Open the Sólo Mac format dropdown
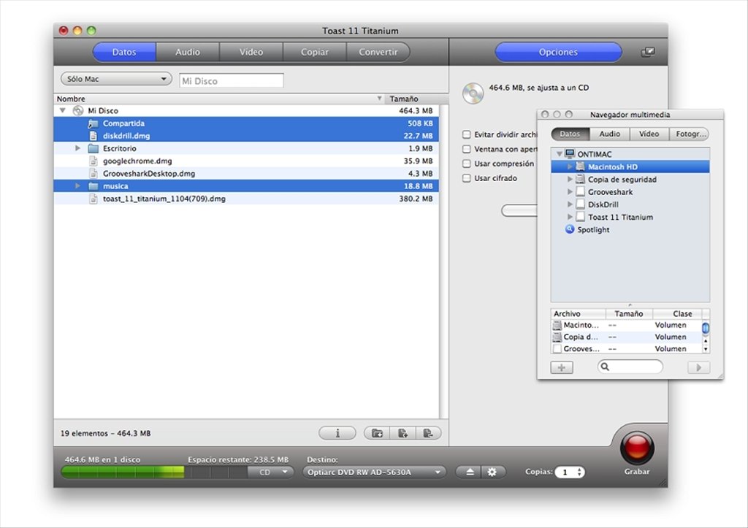 [116, 79]
